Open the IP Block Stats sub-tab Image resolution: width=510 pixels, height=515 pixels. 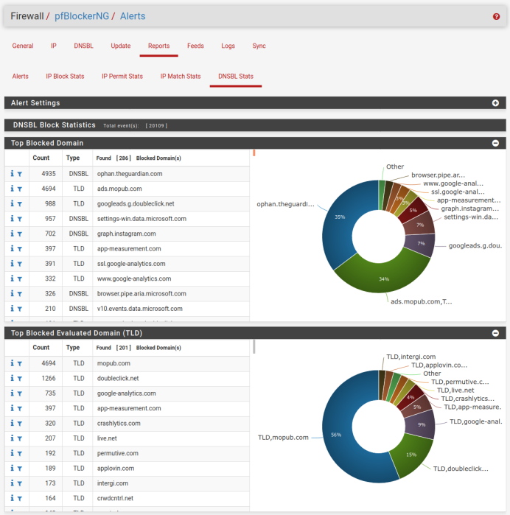[x=65, y=76]
